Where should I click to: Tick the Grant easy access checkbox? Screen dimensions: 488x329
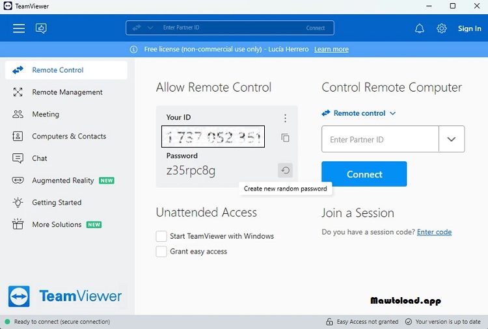[x=161, y=251]
